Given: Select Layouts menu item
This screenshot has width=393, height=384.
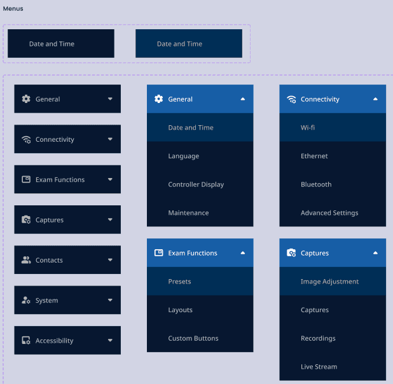Looking at the screenshot, I should 200,310.
